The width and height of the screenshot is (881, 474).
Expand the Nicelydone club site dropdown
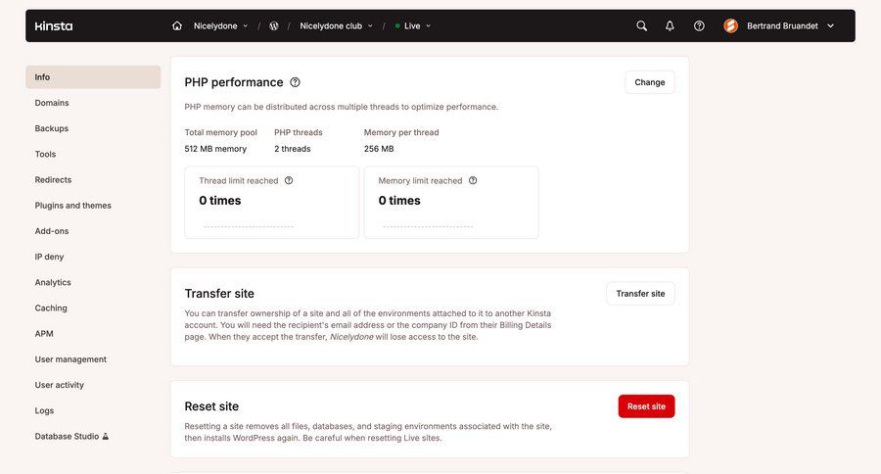[x=336, y=26]
